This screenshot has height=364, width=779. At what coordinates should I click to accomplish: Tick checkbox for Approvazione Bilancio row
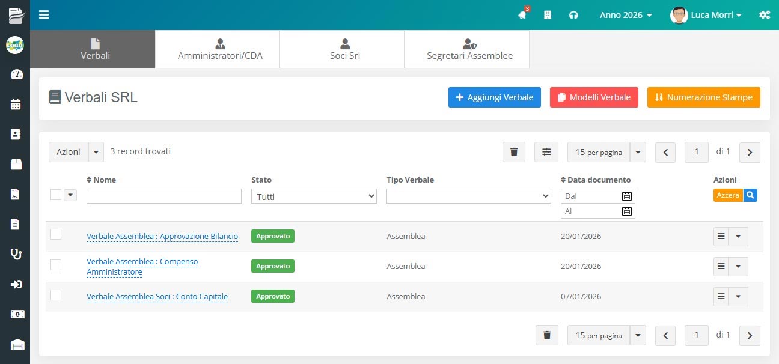[56, 235]
